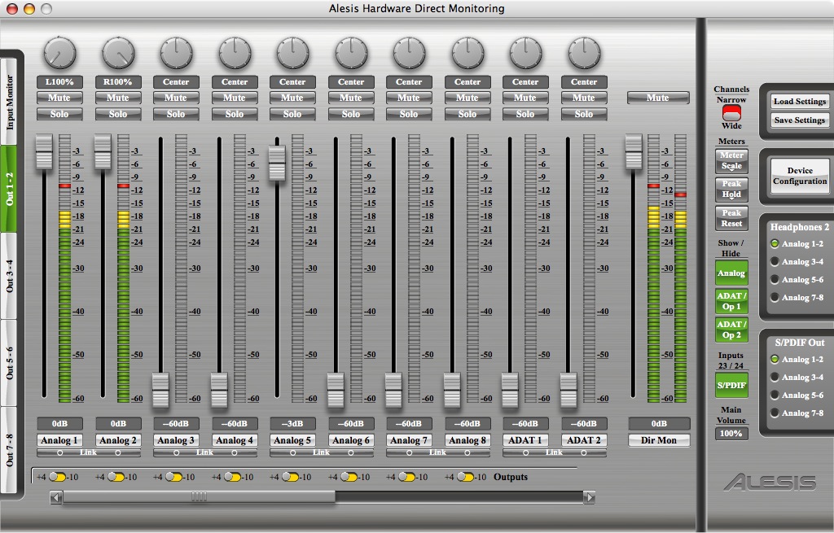Solo the Analog 5 channel
Viewport: 834px width, 533px height.
coord(292,114)
